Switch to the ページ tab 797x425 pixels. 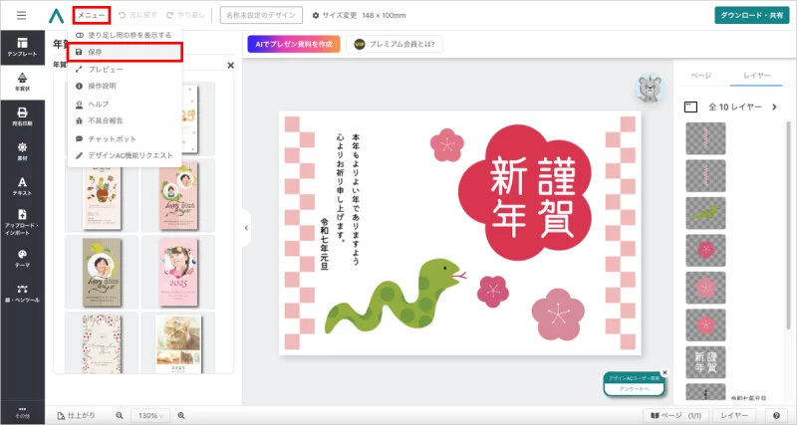pyautogui.click(x=701, y=76)
